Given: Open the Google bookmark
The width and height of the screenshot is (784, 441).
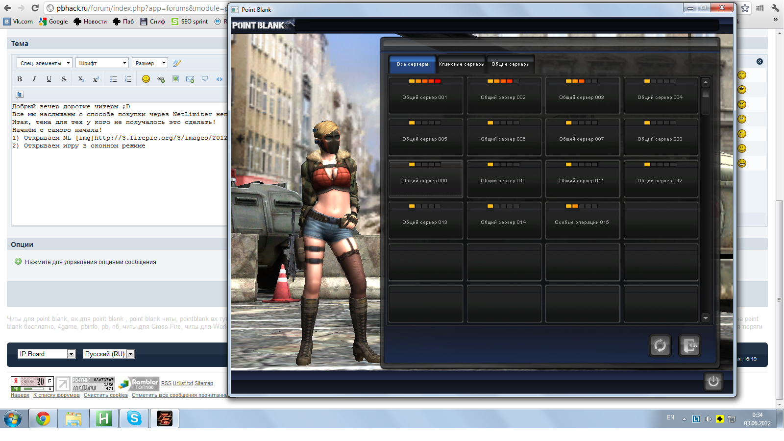Looking at the screenshot, I should [x=53, y=22].
